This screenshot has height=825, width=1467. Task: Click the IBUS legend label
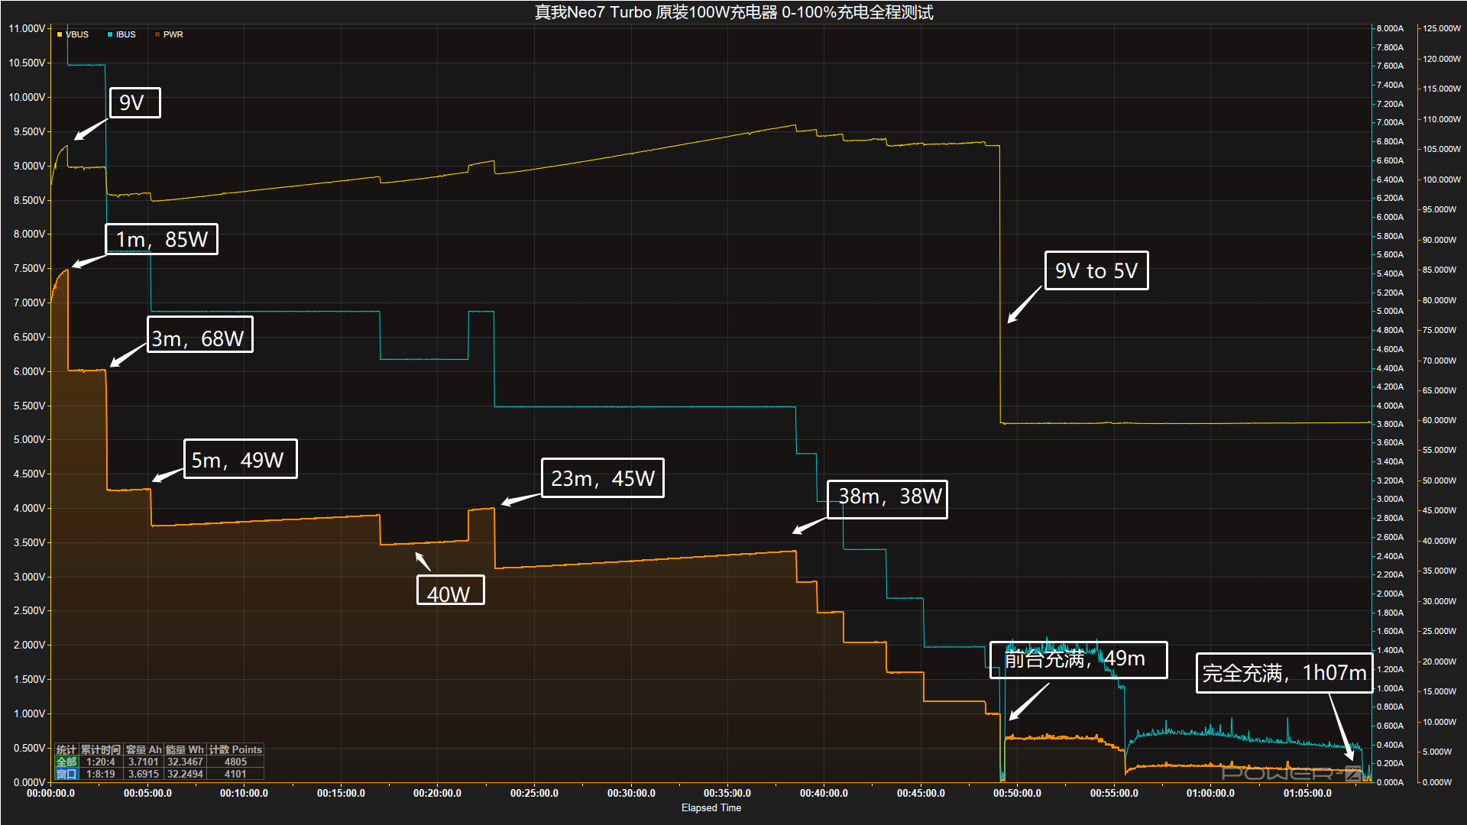[x=125, y=34]
